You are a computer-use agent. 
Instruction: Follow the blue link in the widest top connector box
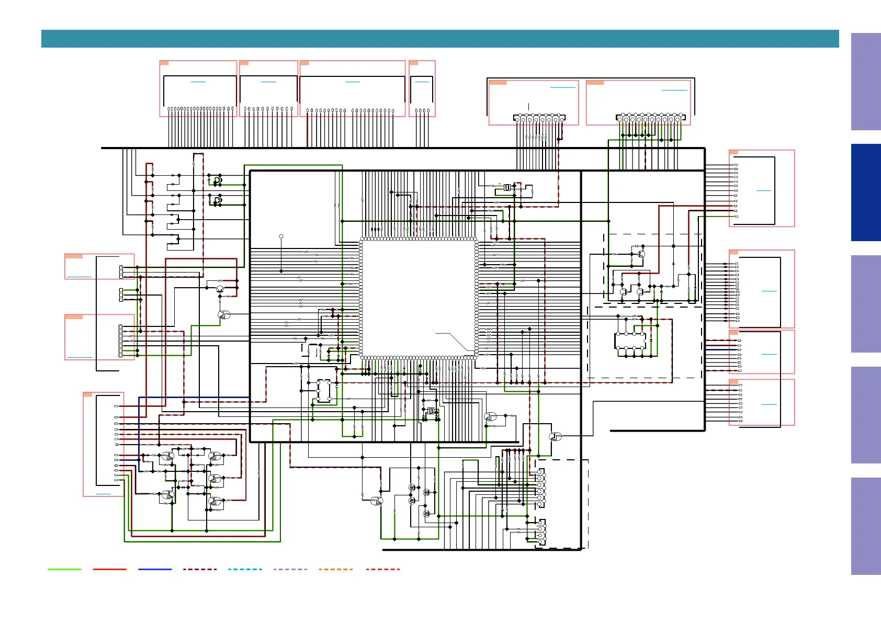click(x=353, y=82)
